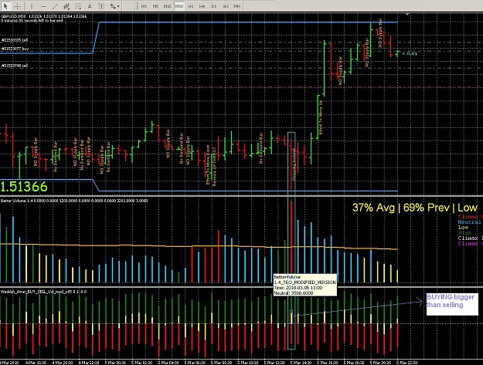Image resolution: width=483 pixels, height=365 pixels.
Task: Click the active M30 timeframe button
Action: (x=179, y=6)
